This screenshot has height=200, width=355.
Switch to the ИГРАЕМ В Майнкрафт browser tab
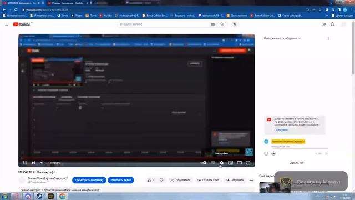pyautogui.click(x=23, y=3)
